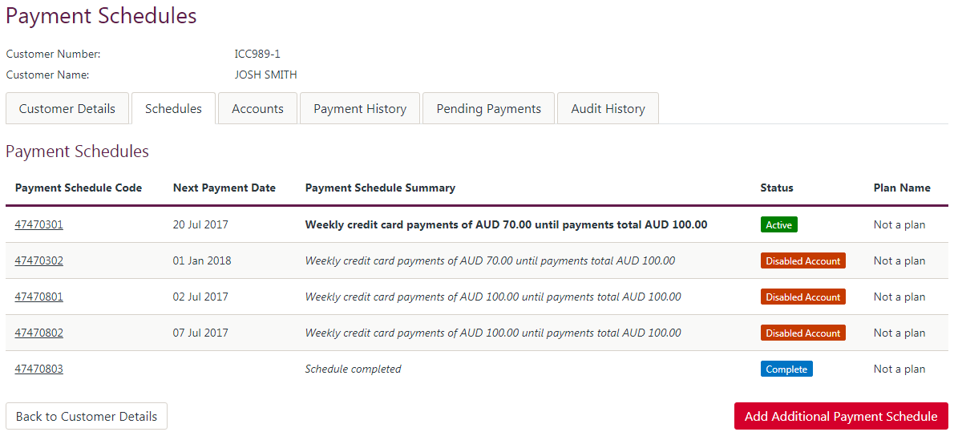Click the Next Payment Date column header
This screenshot has height=436, width=958.
coord(224,188)
